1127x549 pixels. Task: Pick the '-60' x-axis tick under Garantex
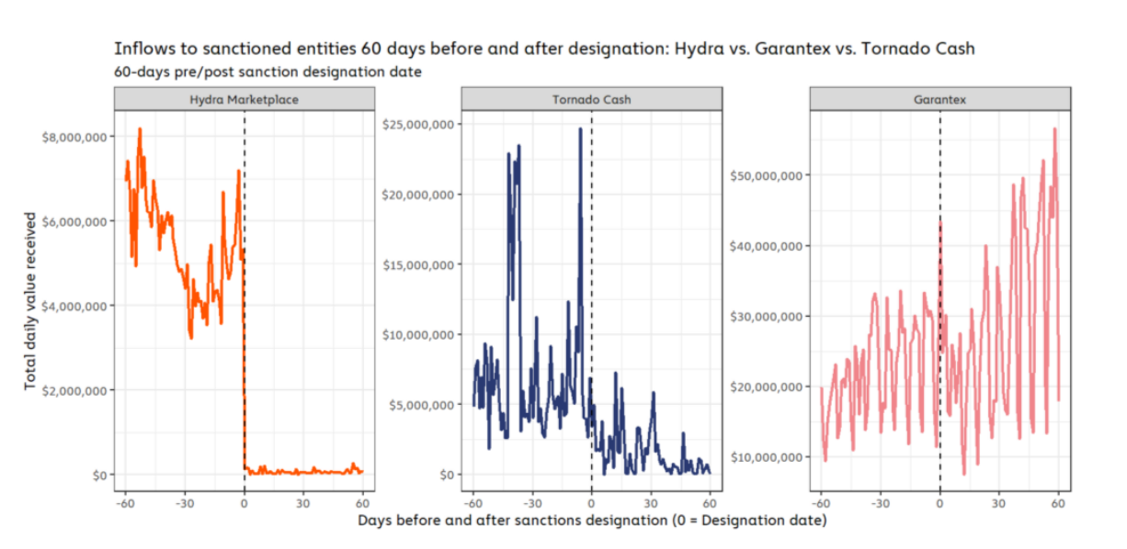pos(821,503)
